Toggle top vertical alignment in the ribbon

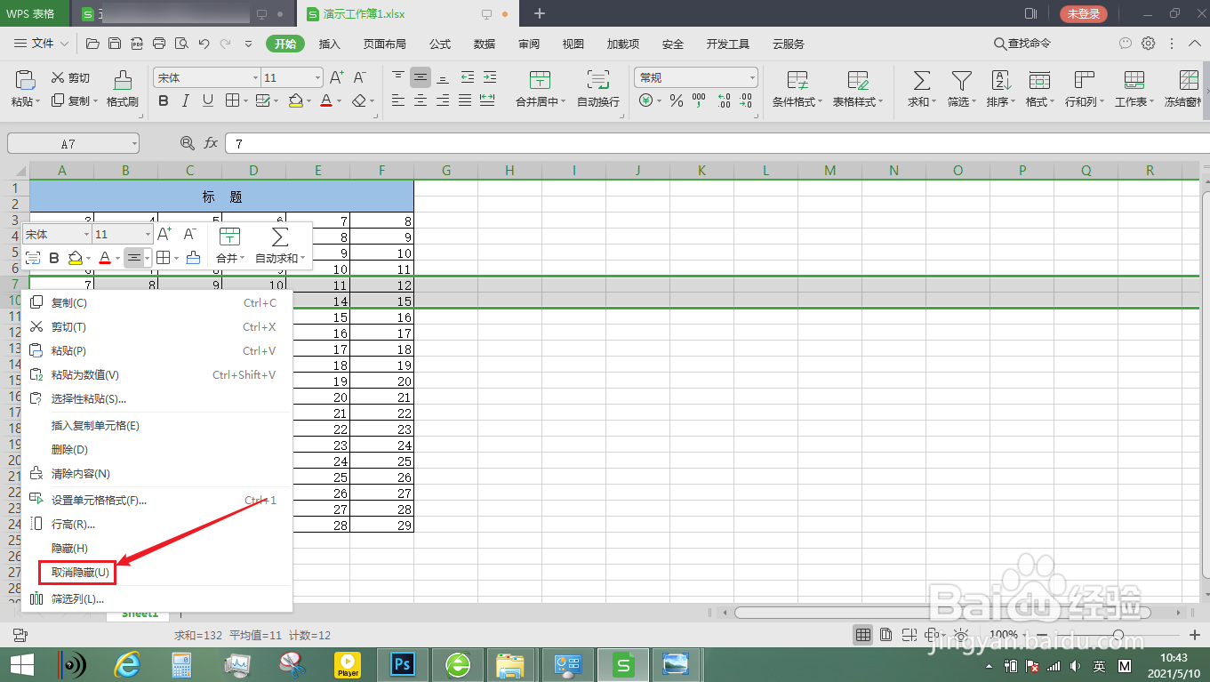coord(398,78)
